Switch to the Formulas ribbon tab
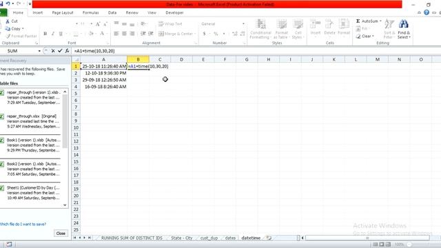The image size is (441, 248). (90, 12)
